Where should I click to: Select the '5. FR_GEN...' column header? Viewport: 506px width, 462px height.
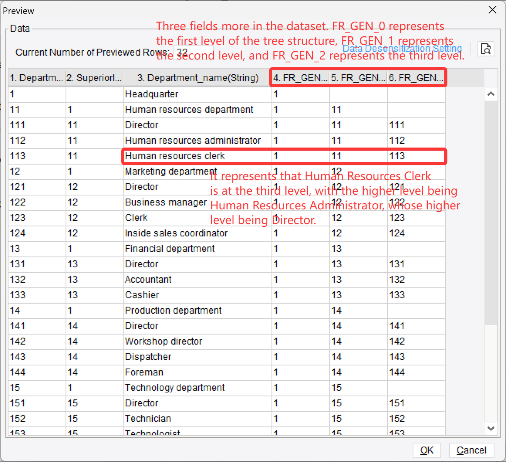pyautogui.click(x=358, y=78)
